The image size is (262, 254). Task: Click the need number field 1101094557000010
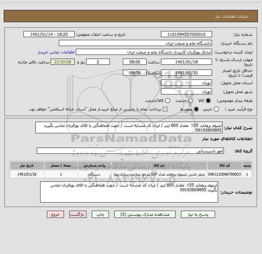click(x=186, y=34)
